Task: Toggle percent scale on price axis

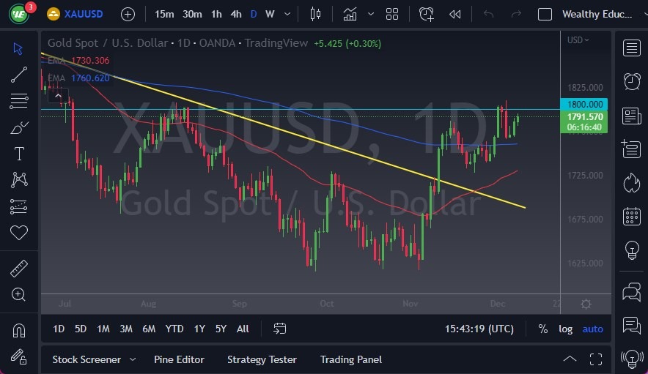Action: 542,329
